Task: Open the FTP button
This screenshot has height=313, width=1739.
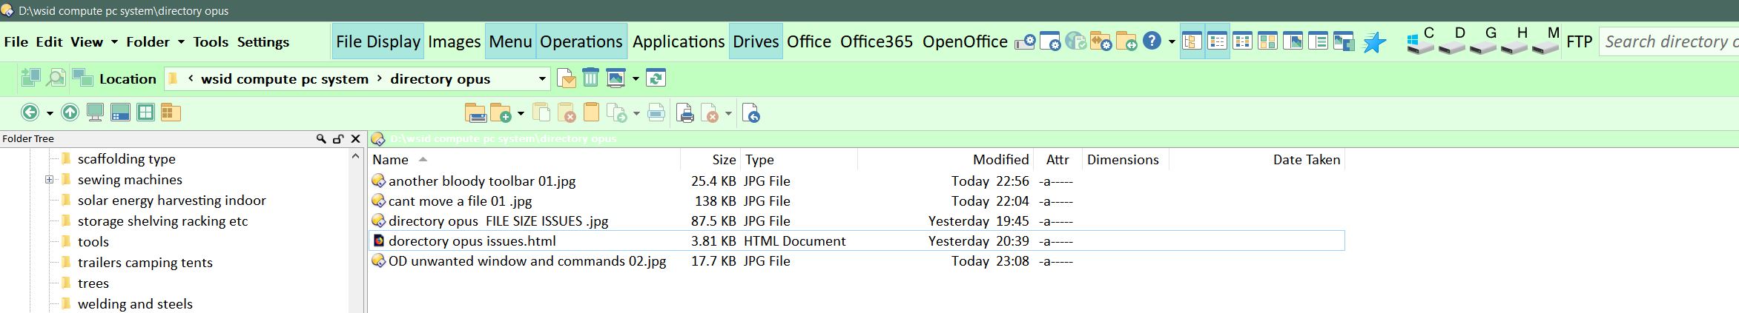Action: tap(1580, 41)
